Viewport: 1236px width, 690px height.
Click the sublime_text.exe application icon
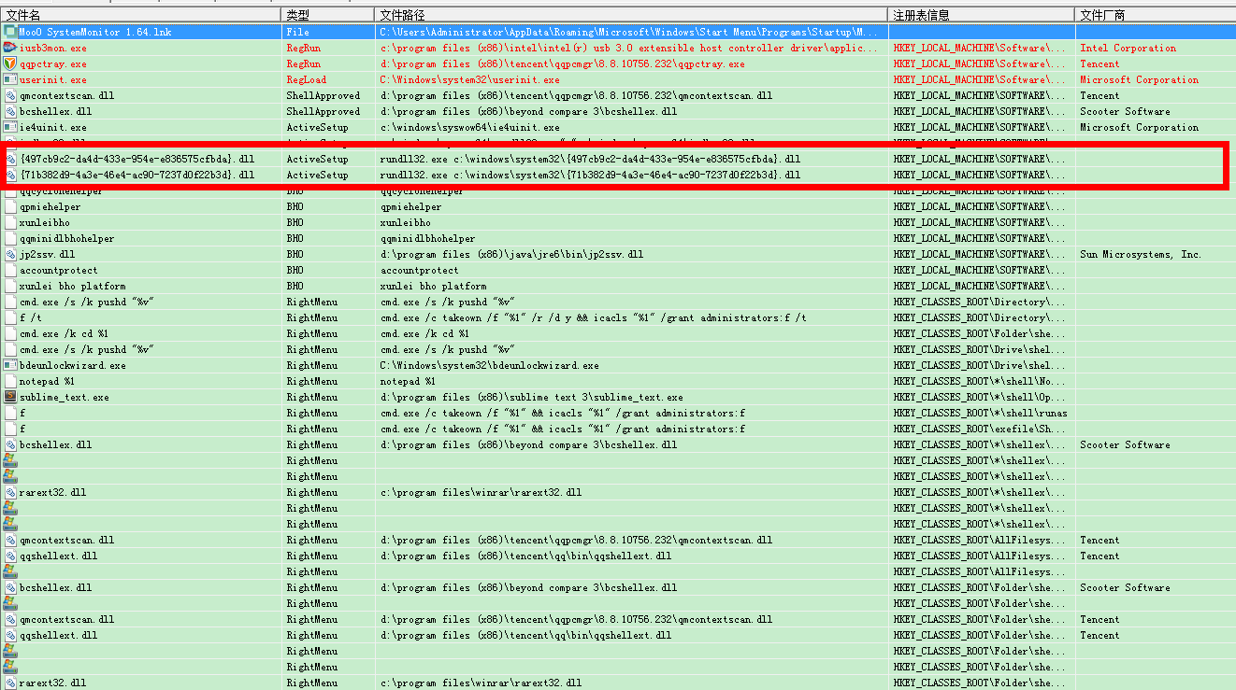(10, 397)
